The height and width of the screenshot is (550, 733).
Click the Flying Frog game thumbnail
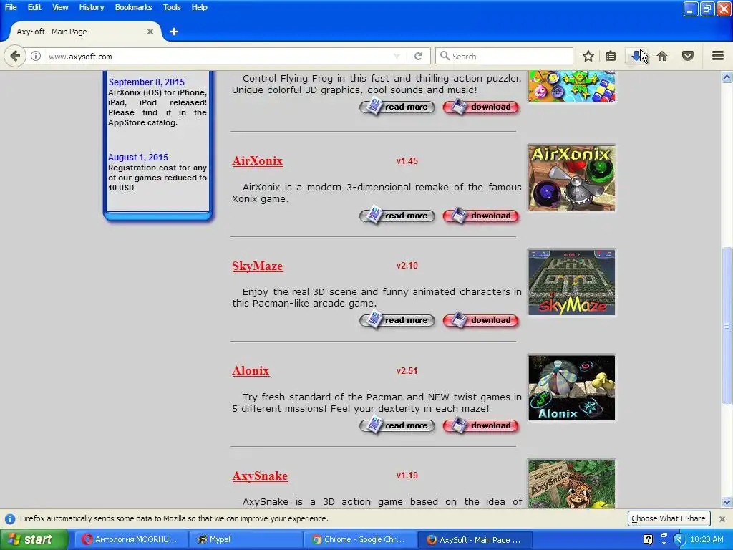pyautogui.click(x=572, y=87)
